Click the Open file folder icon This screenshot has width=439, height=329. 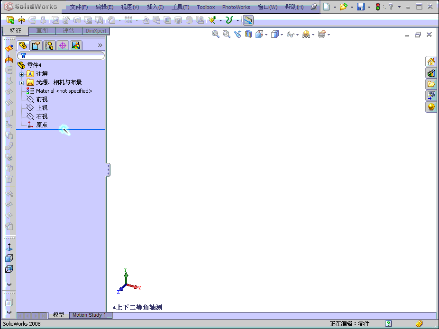(x=344, y=7)
